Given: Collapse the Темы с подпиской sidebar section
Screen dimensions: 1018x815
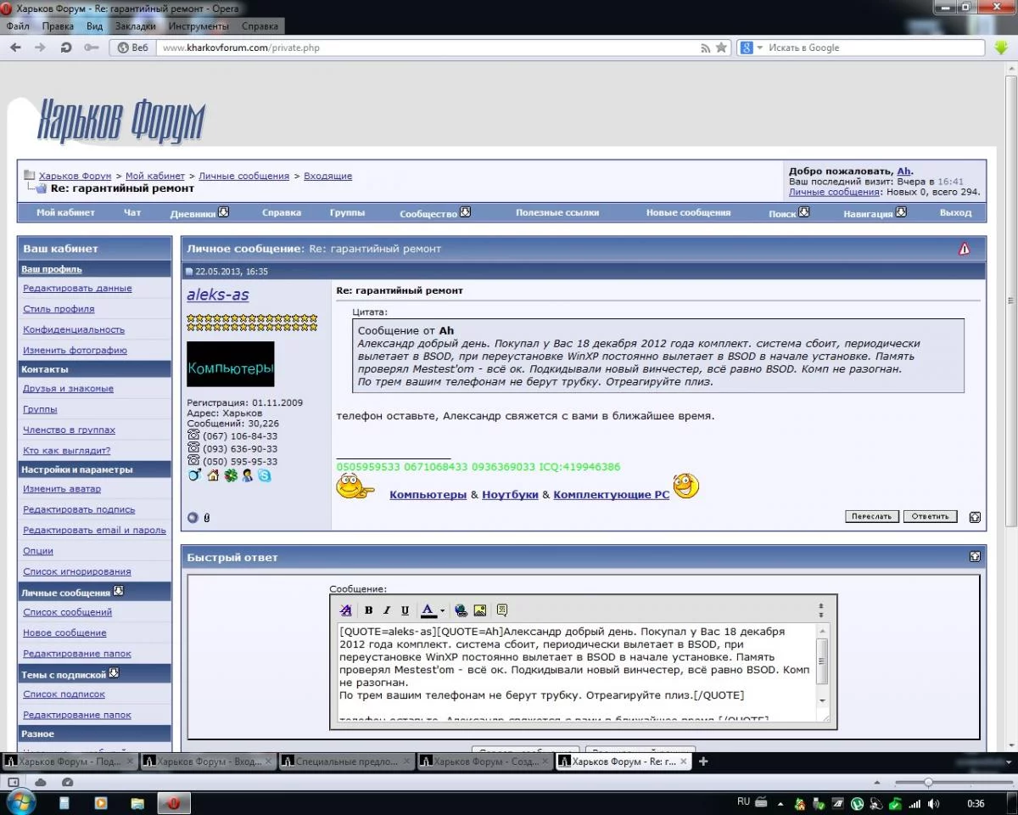Looking at the screenshot, I should click(x=114, y=674).
